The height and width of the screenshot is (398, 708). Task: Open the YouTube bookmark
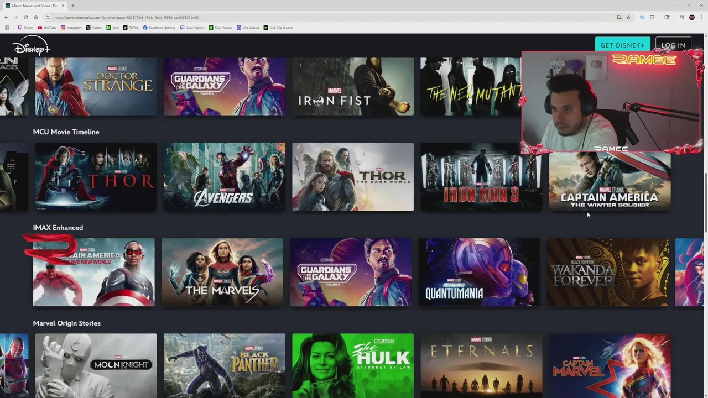coord(47,28)
